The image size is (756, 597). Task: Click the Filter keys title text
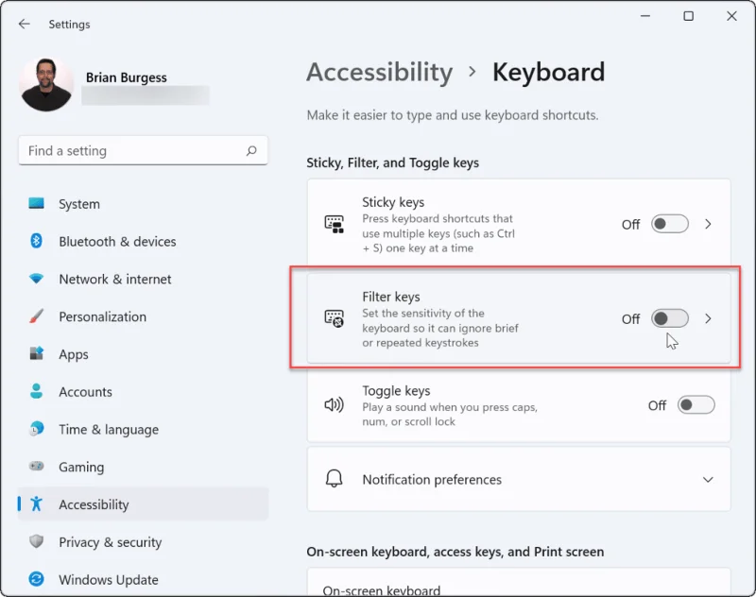click(x=391, y=297)
